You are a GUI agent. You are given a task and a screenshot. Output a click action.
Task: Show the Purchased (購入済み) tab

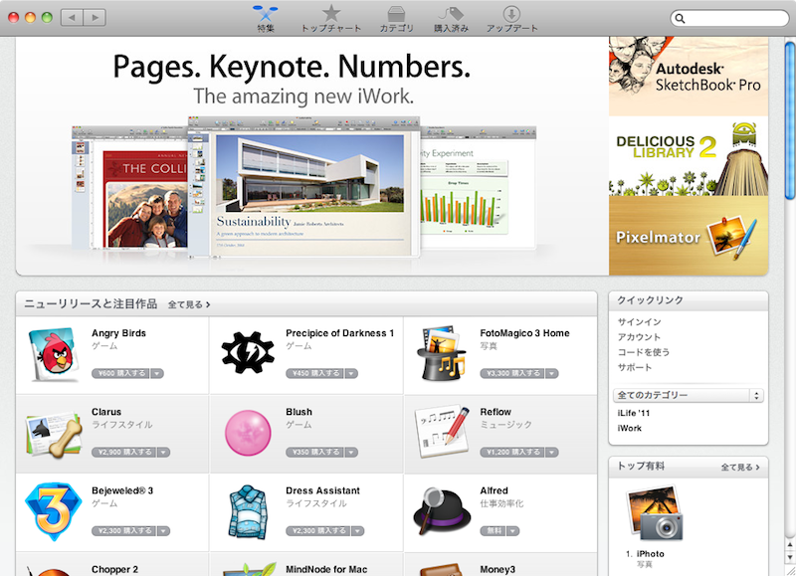pyautogui.click(x=451, y=19)
